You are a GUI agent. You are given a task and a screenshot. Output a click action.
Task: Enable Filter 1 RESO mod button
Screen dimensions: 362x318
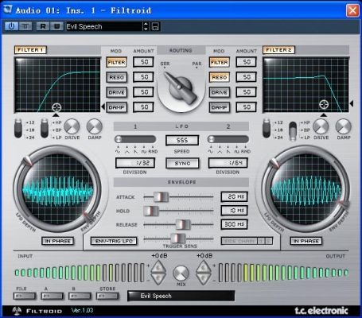point(116,77)
